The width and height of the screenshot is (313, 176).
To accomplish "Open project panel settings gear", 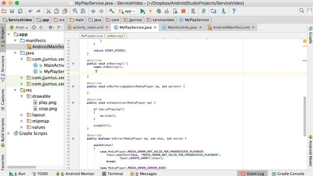I will pos(51,27).
